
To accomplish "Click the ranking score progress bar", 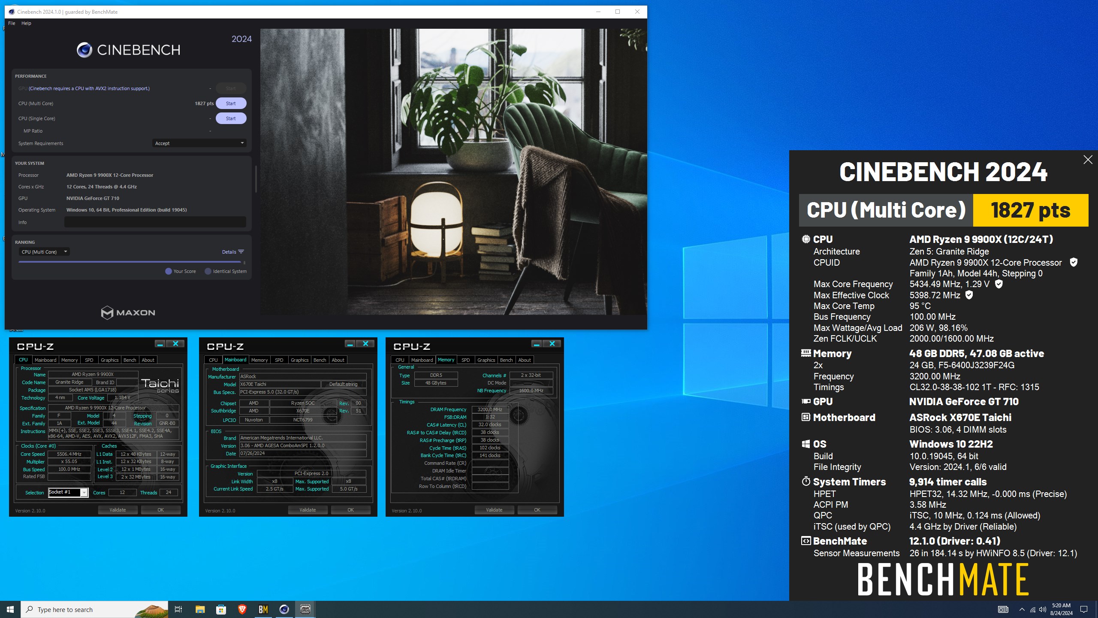I will pyautogui.click(x=130, y=262).
